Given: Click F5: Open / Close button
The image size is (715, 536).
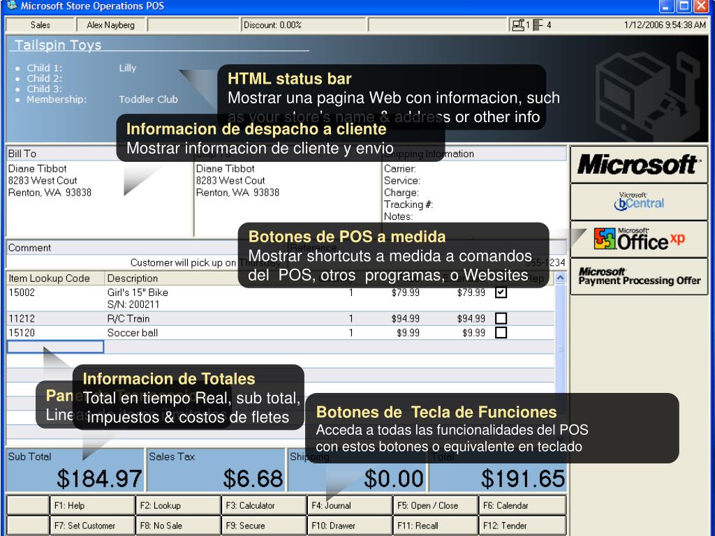Looking at the screenshot, I should pos(435,505).
